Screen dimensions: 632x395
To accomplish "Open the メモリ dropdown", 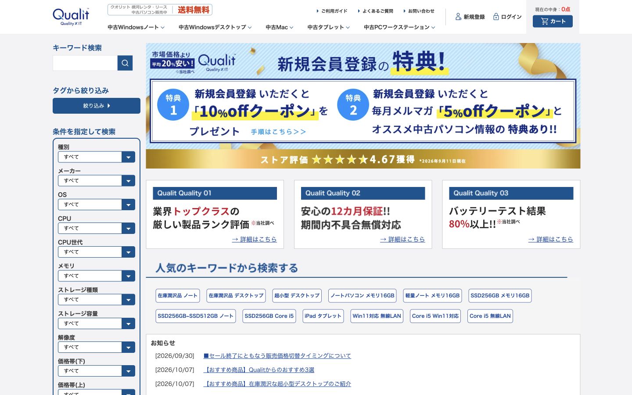I will click(x=97, y=276).
